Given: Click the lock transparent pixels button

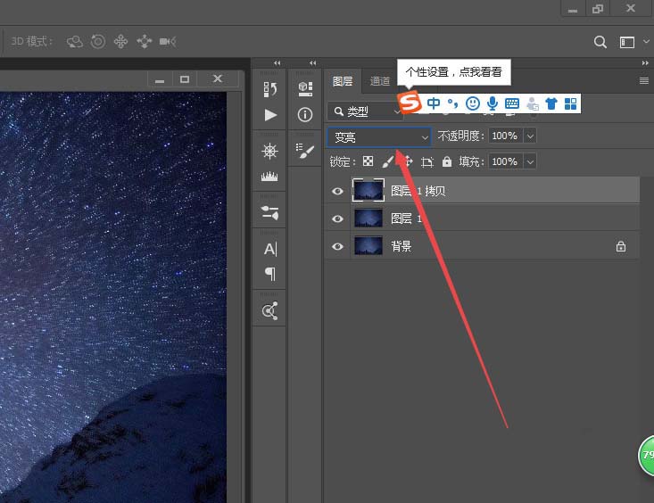Looking at the screenshot, I should pos(367,162).
